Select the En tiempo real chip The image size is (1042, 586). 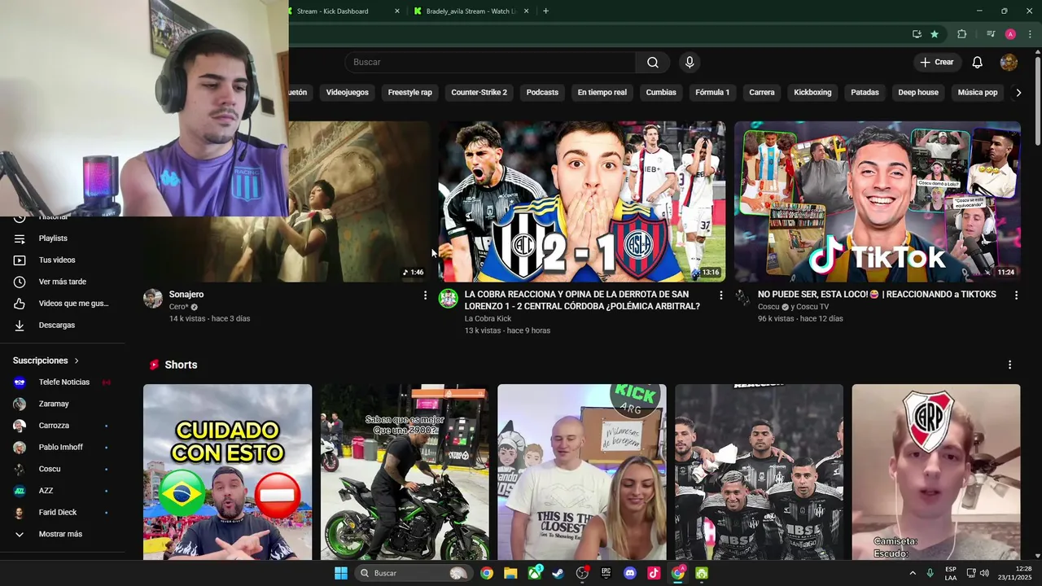tap(602, 92)
